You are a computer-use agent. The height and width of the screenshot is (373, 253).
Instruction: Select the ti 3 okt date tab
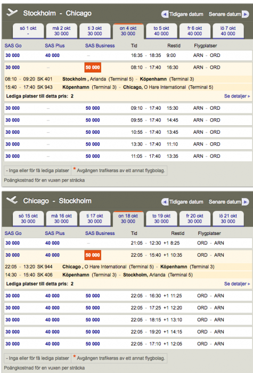(95, 31)
